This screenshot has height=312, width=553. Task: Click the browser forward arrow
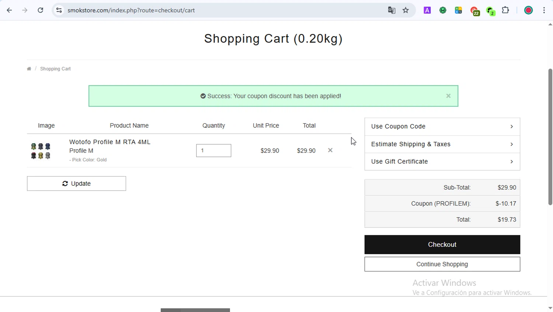pos(25,10)
